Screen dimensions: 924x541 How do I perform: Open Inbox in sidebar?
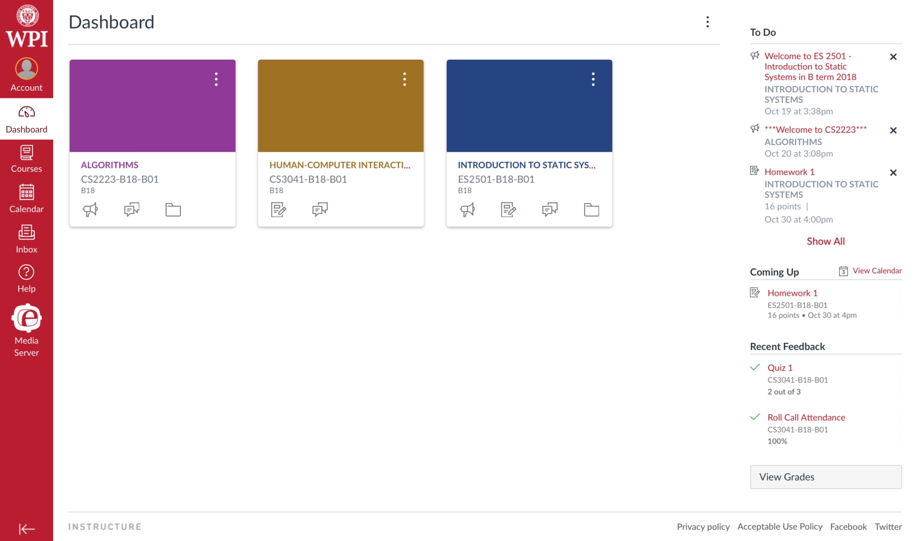27,239
